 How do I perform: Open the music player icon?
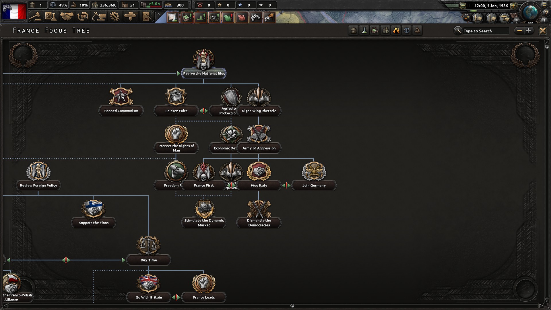[x=467, y=18]
